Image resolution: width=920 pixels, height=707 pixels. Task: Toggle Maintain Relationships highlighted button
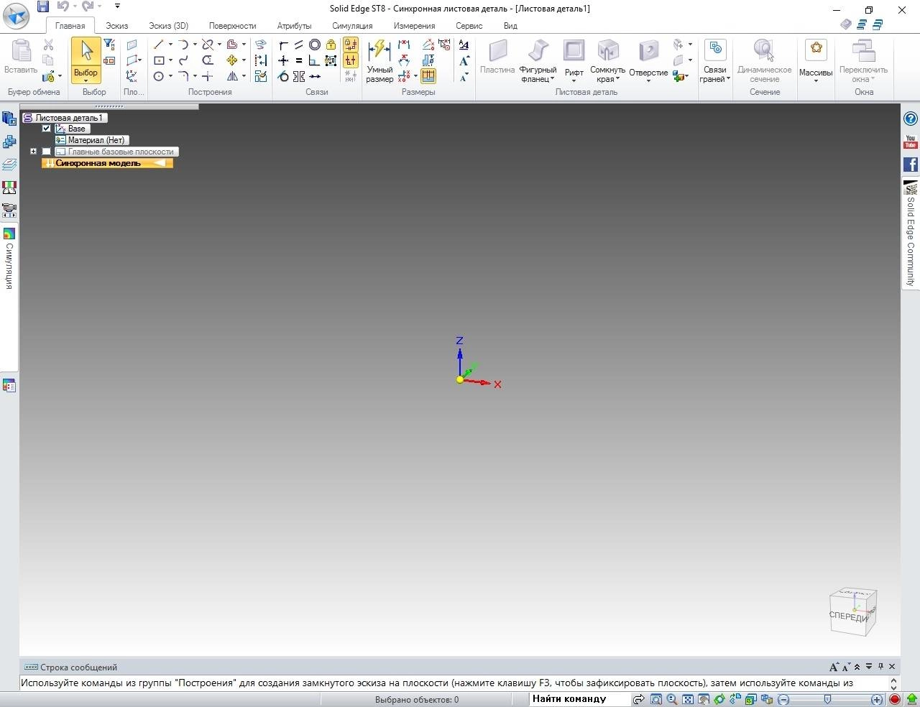click(351, 45)
